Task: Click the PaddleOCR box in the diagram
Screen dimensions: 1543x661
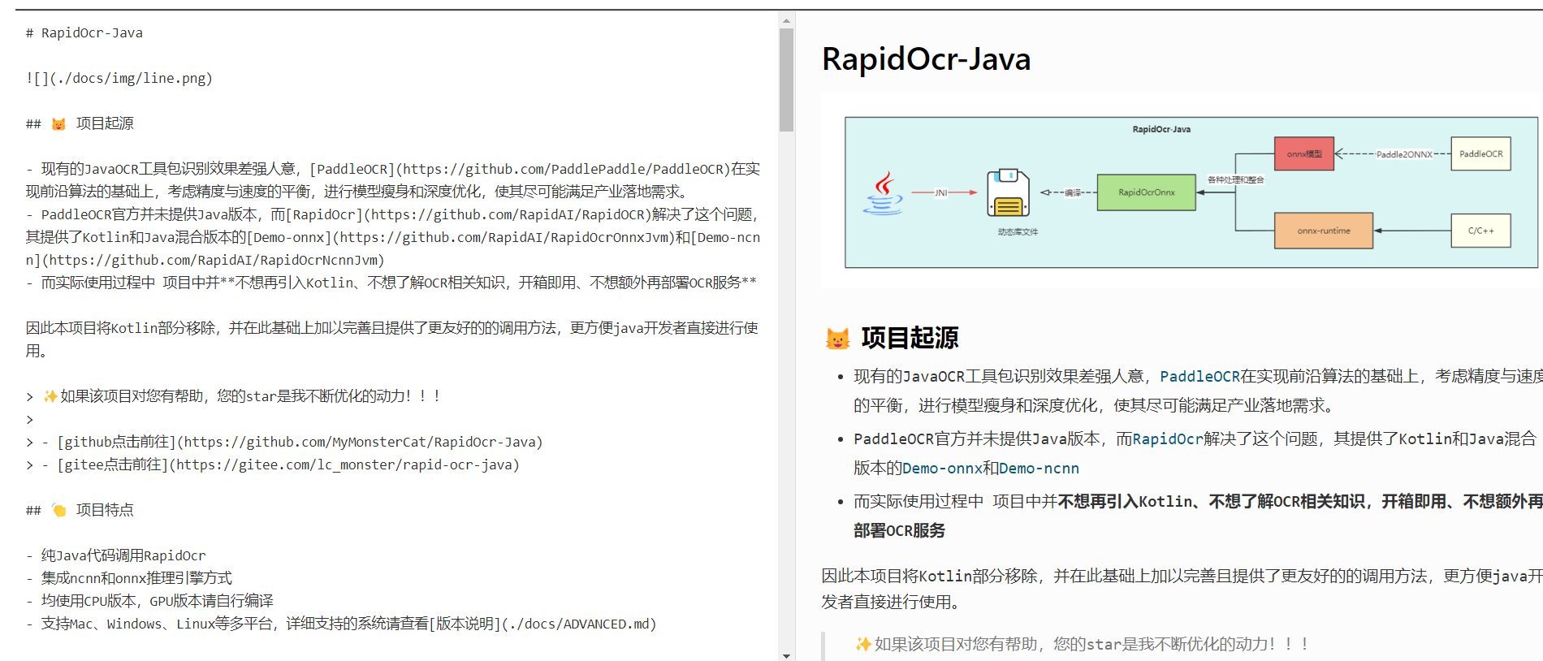Action: coord(1480,153)
